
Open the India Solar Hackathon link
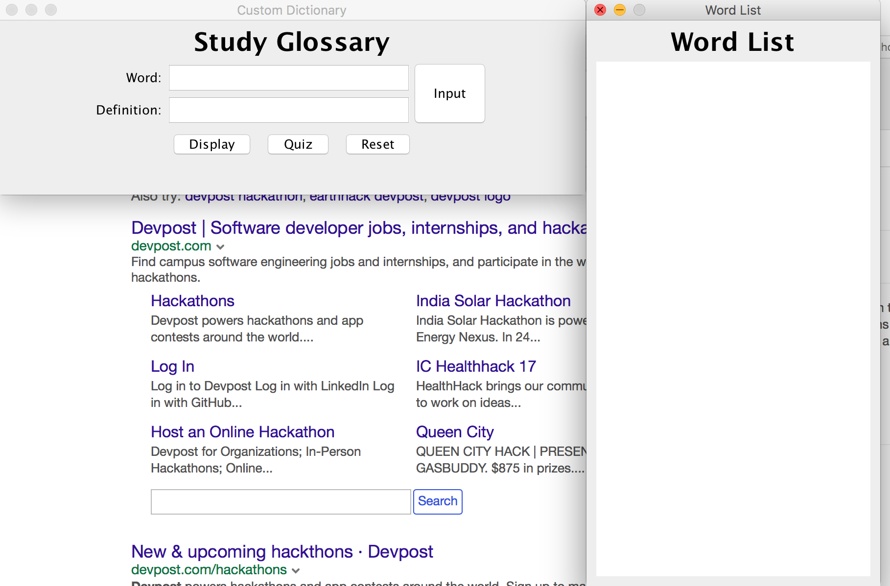pos(493,301)
